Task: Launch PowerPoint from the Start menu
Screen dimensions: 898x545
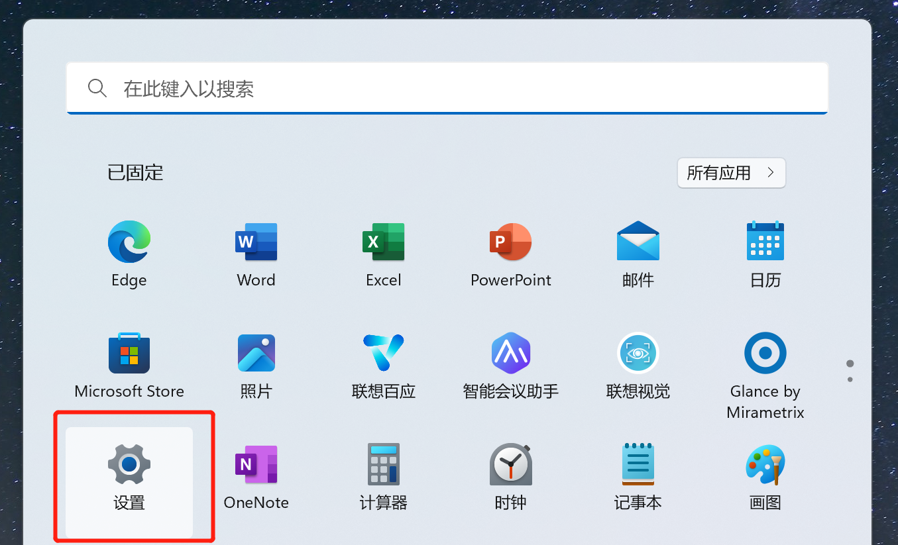Action: pyautogui.click(x=511, y=255)
